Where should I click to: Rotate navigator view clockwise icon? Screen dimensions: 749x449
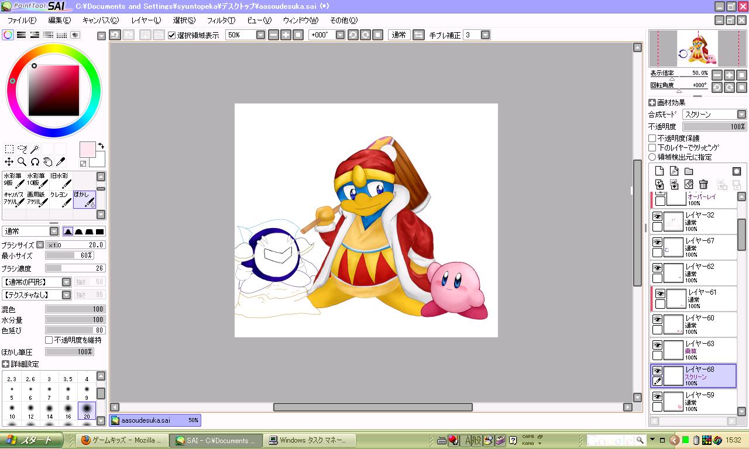730,88
